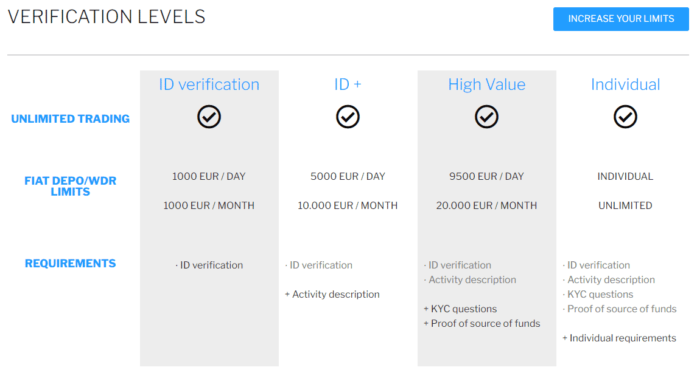Click the Unlimited Trading row label
This screenshot has height=373, width=697.
[x=71, y=119]
